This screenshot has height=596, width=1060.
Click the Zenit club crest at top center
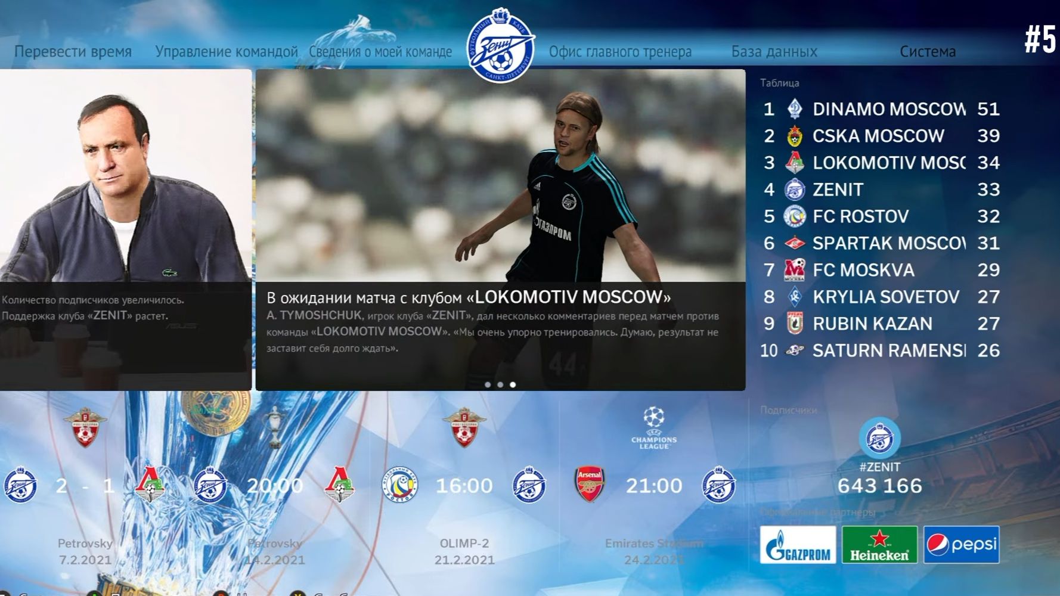(501, 45)
